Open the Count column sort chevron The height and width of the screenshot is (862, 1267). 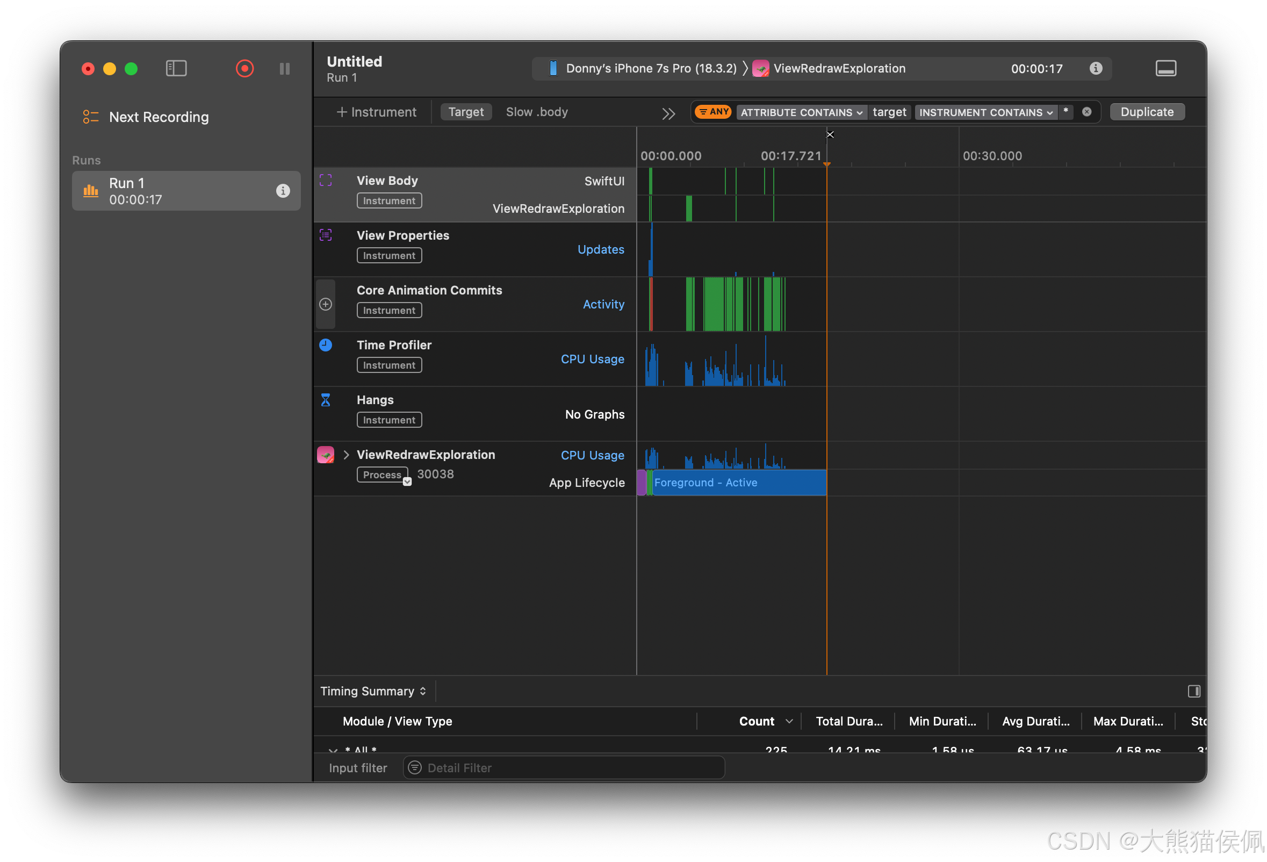788,721
